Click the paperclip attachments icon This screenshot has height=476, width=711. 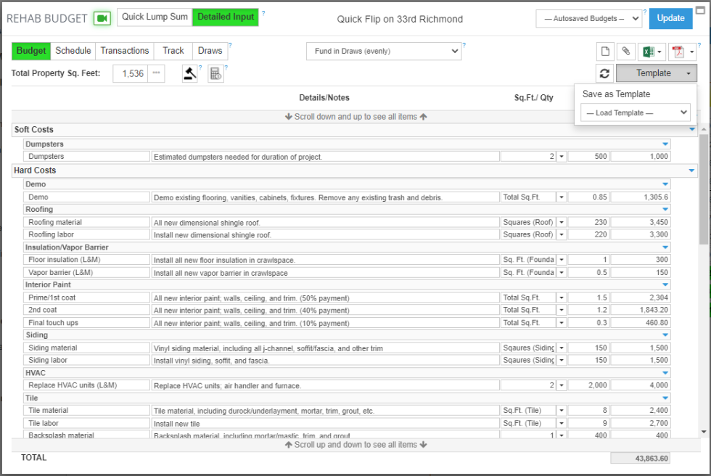pyautogui.click(x=625, y=52)
